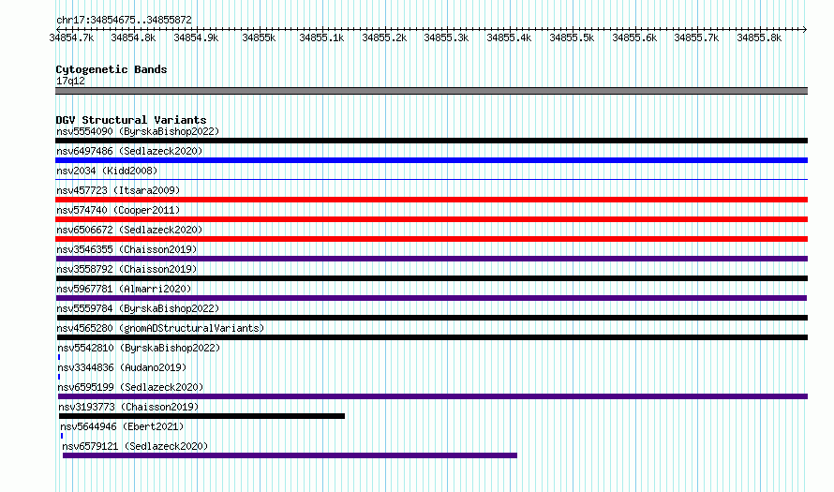The image size is (834, 492).
Task: Select the purple bar of nsv6595199
Action: point(433,396)
